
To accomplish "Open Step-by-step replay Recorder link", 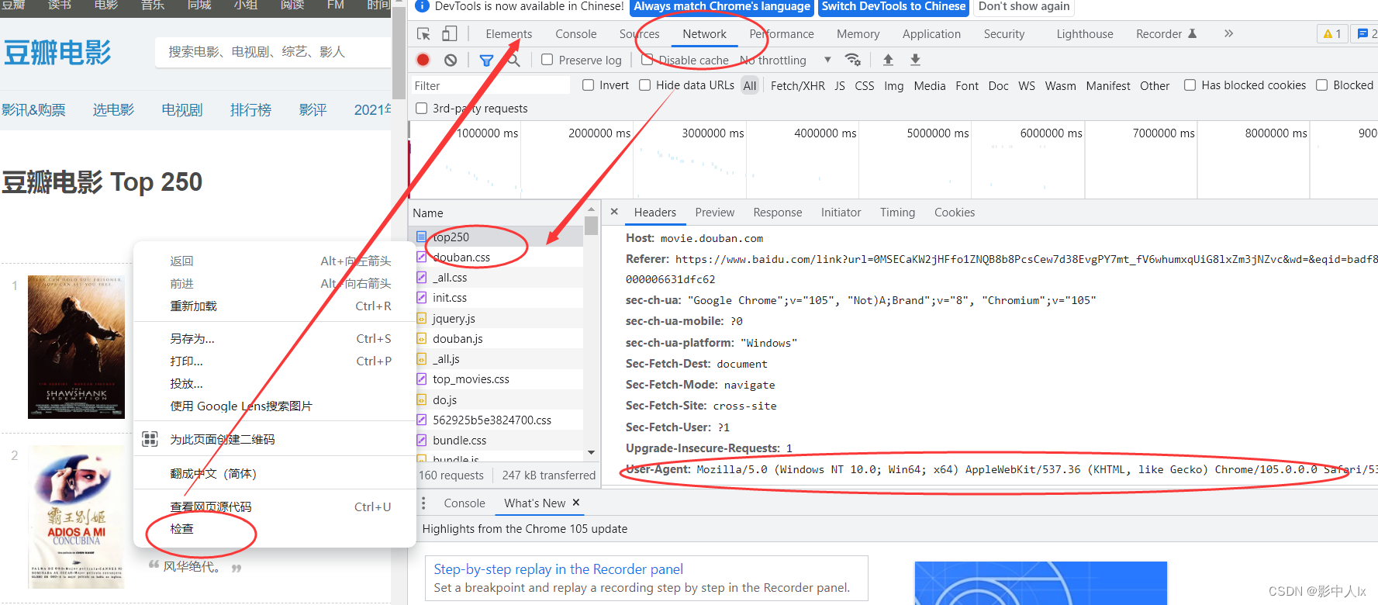I will (558, 569).
